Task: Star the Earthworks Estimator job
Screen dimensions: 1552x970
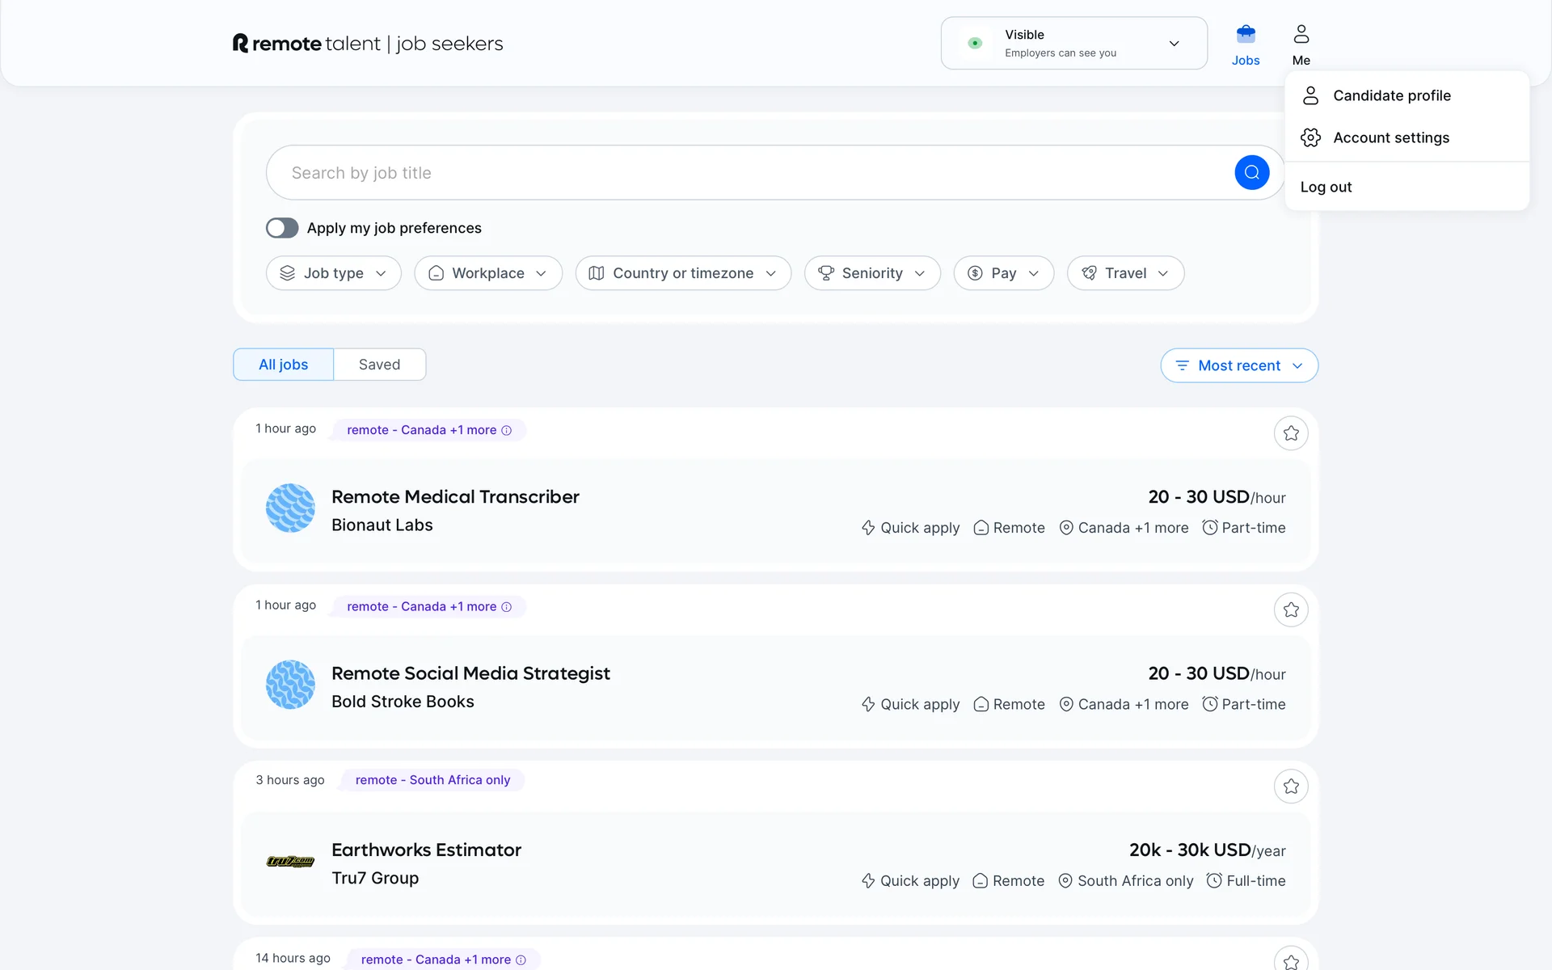Action: (1291, 787)
